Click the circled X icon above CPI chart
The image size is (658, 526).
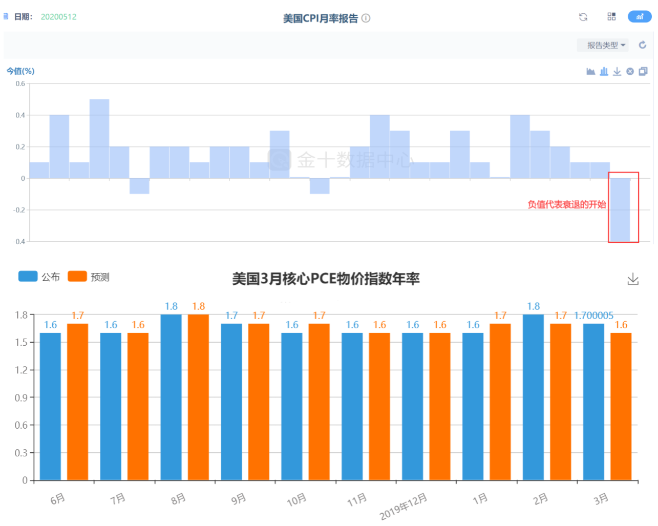[x=630, y=71]
